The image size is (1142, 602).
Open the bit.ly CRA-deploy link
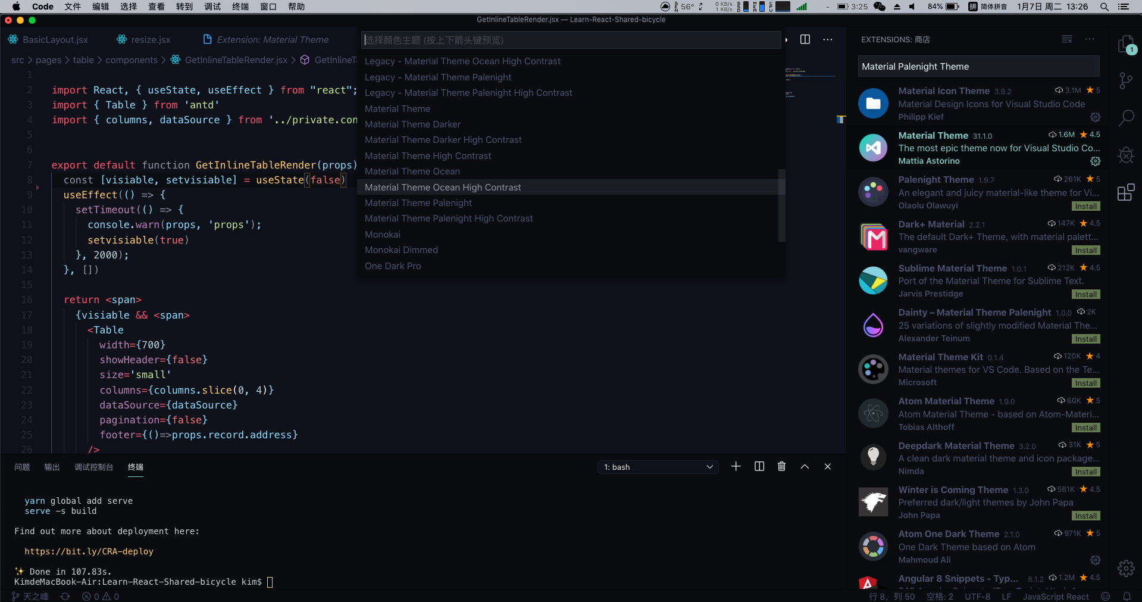(x=89, y=551)
